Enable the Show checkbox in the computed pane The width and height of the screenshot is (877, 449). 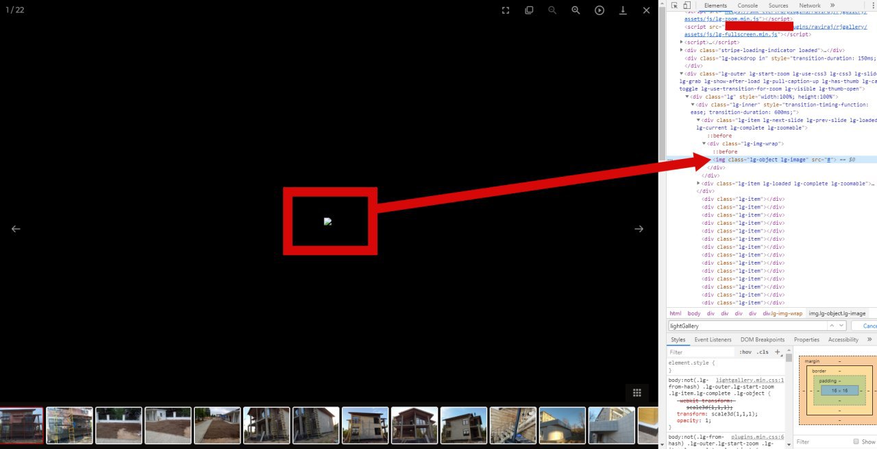[x=856, y=441]
